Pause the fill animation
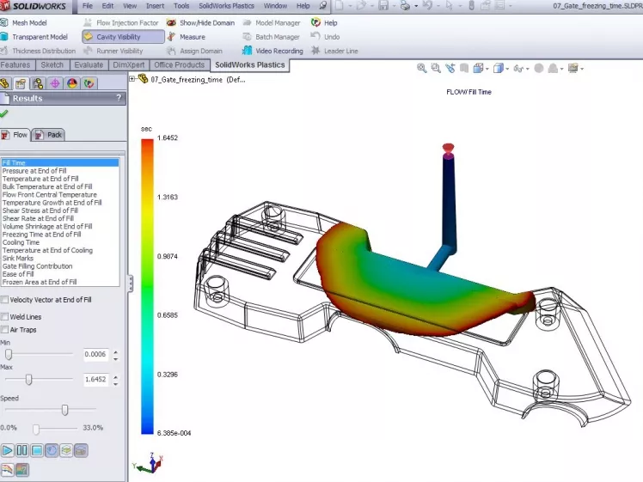The width and height of the screenshot is (643, 482). coord(22,450)
